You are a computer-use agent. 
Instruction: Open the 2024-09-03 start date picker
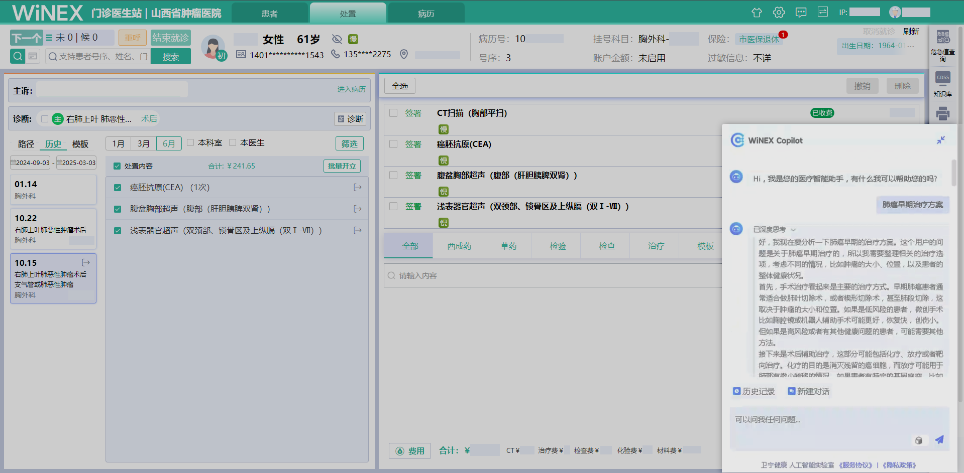point(30,163)
